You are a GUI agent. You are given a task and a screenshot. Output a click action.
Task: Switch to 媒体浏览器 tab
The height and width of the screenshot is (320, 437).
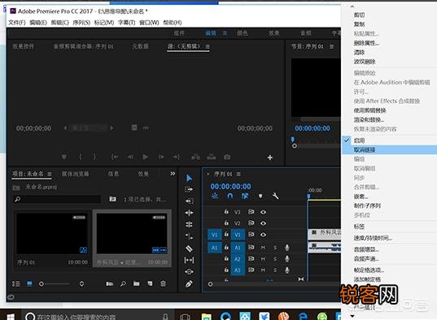click(75, 174)
